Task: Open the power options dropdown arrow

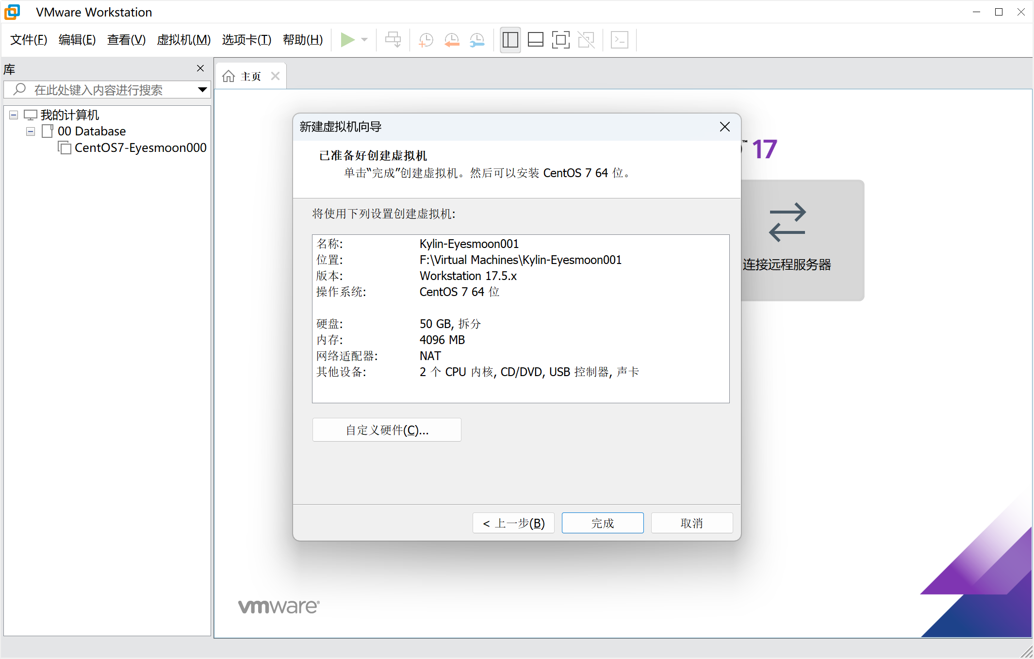Action: pos(365,40)
